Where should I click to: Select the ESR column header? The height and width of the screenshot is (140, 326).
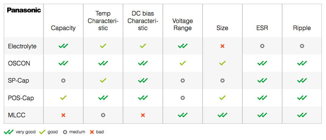[x=262, y=28]
